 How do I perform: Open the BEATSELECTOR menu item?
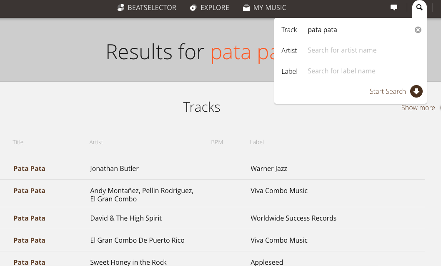[152, 8]
